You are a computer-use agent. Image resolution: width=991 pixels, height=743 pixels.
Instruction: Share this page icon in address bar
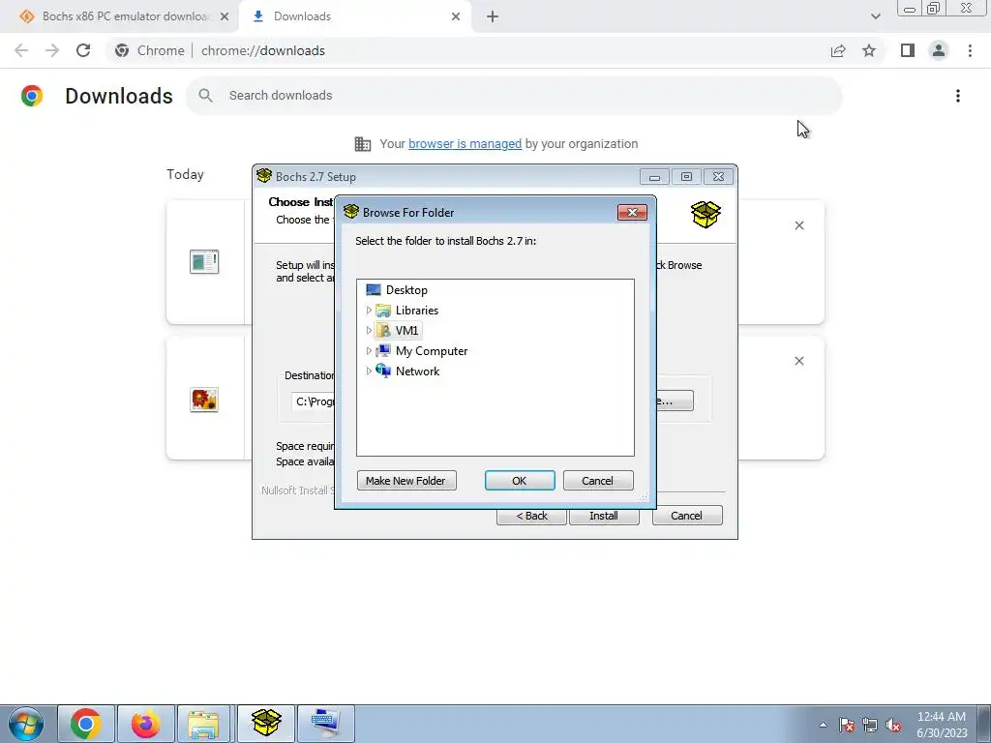[x=838, y=50]
